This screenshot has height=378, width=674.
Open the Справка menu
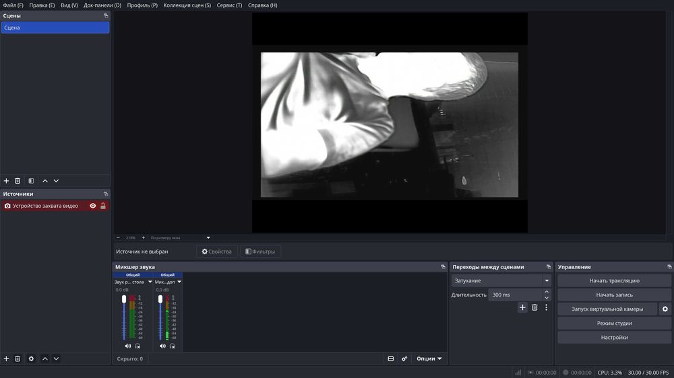pos(262,5)
